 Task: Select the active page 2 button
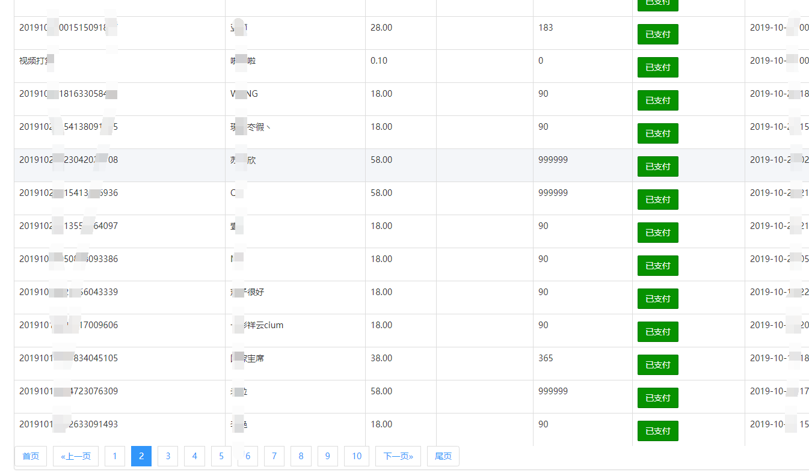coord(141,456)
